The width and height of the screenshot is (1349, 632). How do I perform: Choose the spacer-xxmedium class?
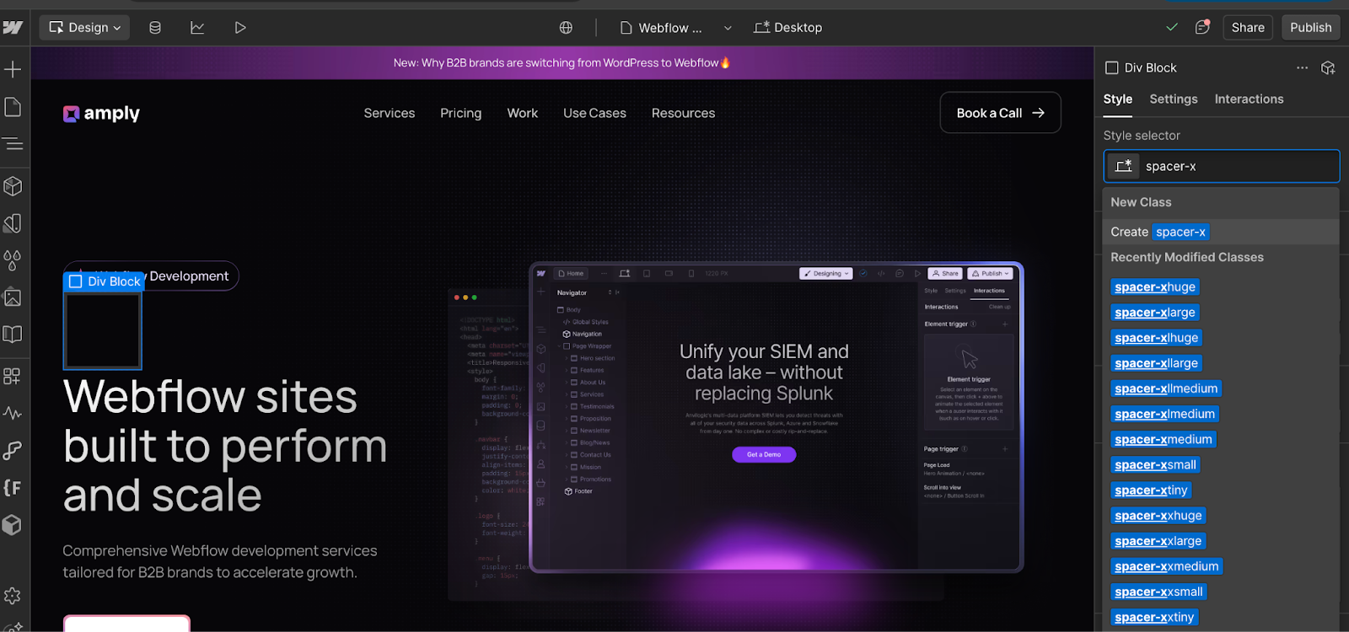pos(1166,566)
